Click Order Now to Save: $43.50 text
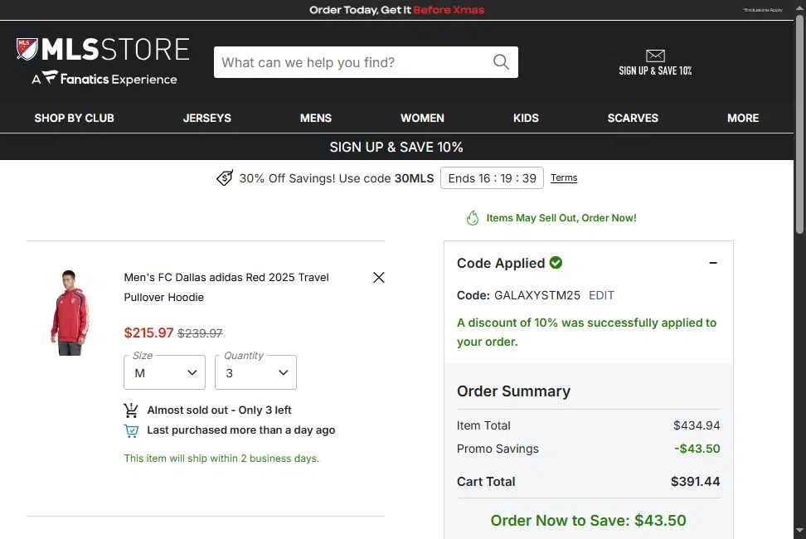The image size is (806, 539). [x=588, y=521]
